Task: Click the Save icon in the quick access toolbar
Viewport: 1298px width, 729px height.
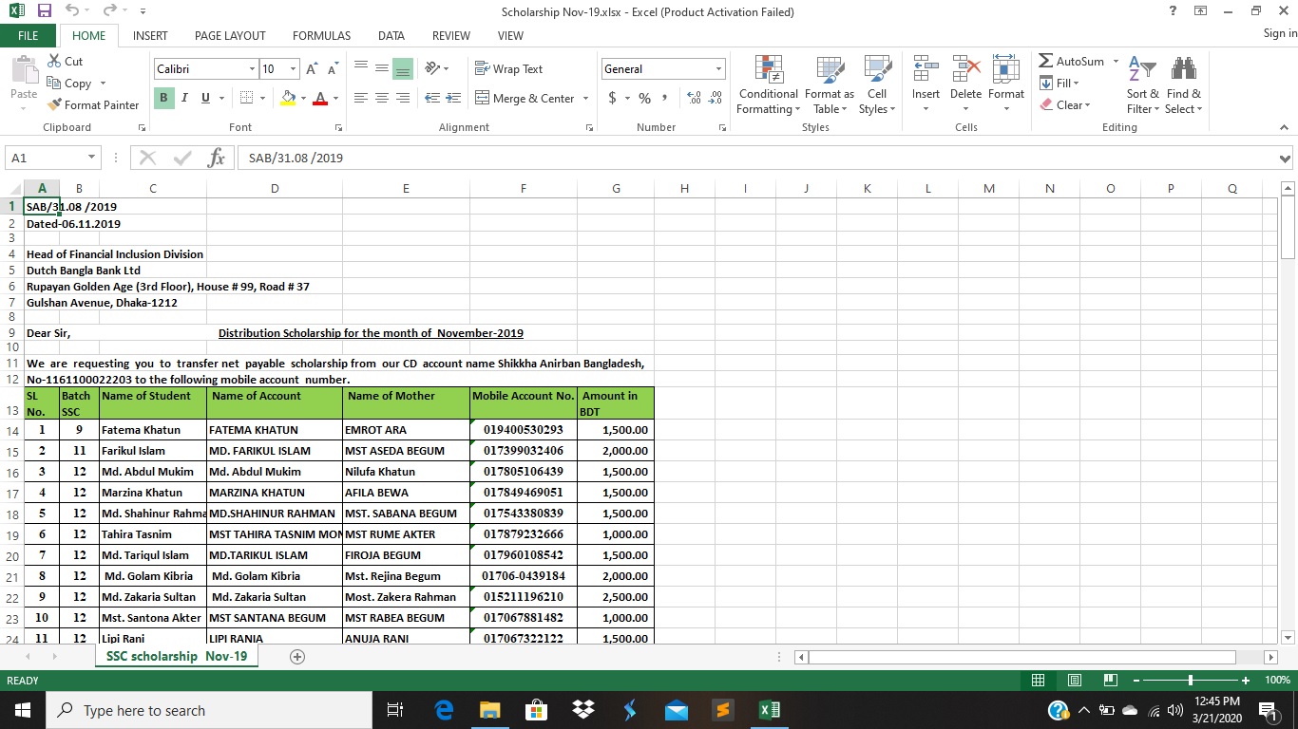Action: pyautogui.click(x=44, y=11)
